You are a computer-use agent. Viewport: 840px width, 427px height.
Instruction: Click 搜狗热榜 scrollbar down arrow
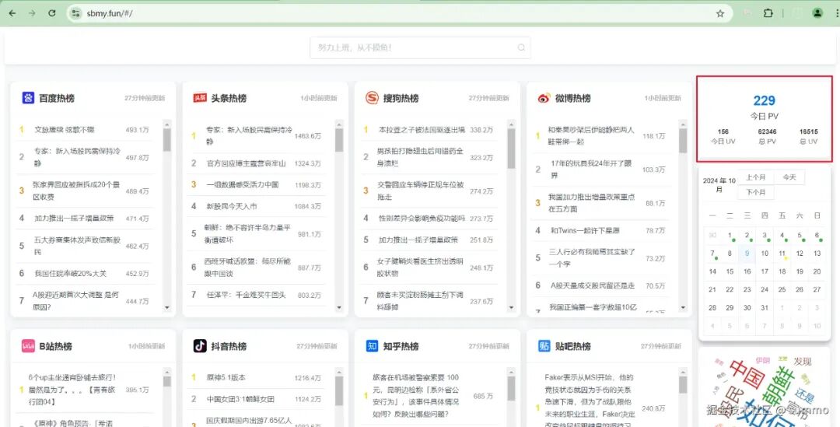(511, 307)
